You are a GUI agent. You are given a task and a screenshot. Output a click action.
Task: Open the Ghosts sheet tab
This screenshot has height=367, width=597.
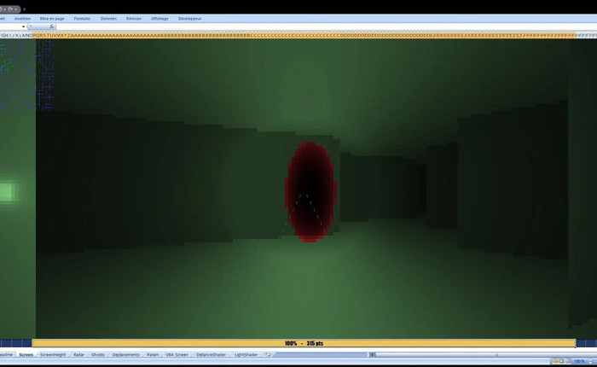click(98, 354)
